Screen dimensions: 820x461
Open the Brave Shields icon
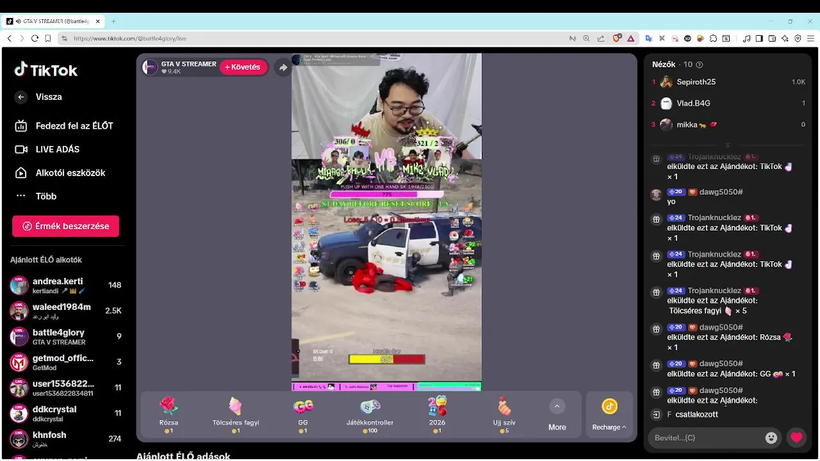click(617, 38)
